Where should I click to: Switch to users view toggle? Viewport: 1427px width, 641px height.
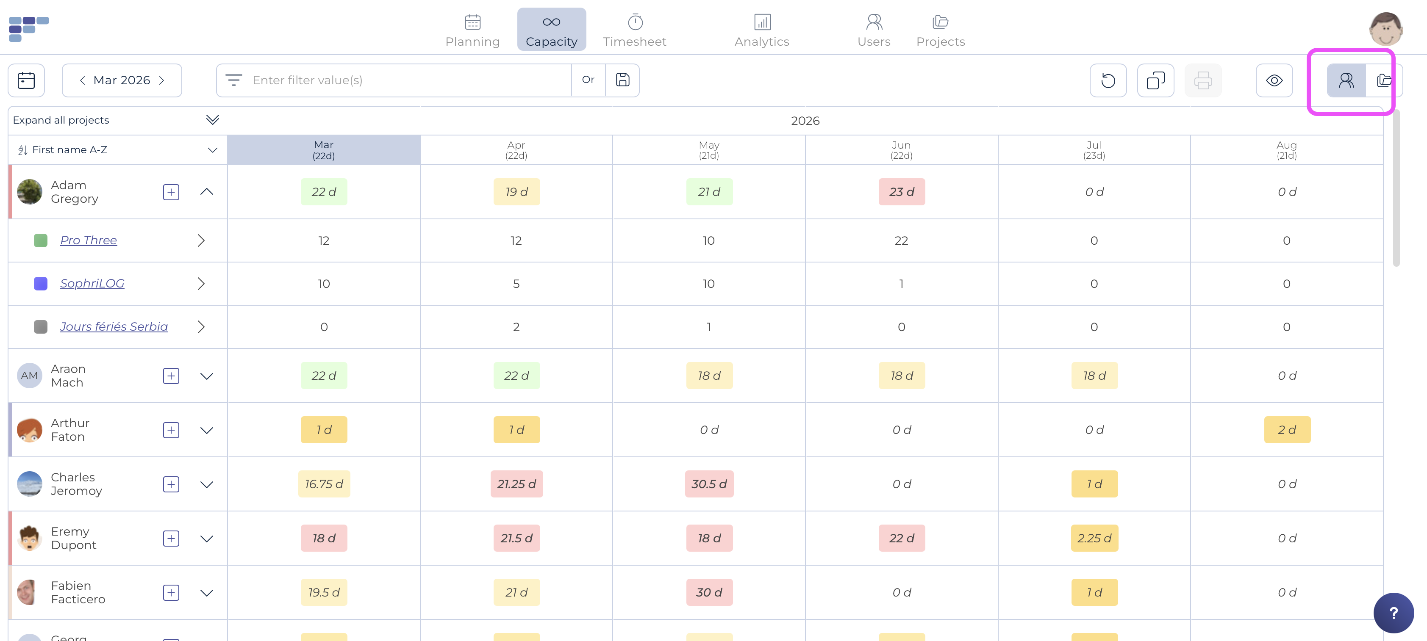tap(1346, 81)
